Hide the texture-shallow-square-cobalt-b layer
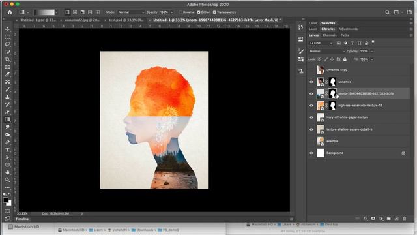 [x=311, y=129]
